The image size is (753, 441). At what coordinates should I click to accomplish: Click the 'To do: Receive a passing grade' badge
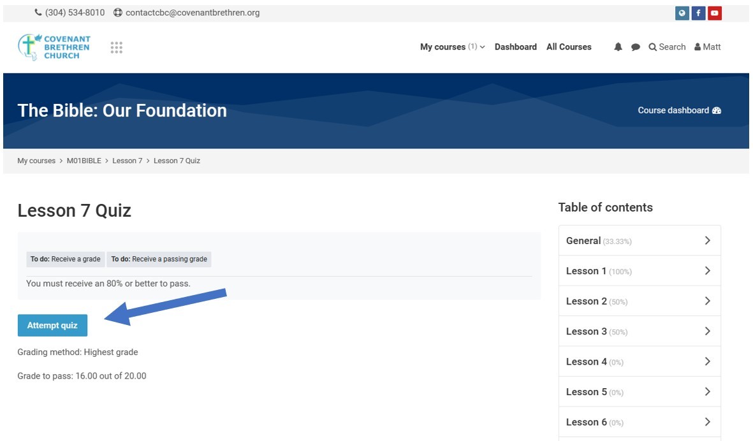tap(159, 259)
